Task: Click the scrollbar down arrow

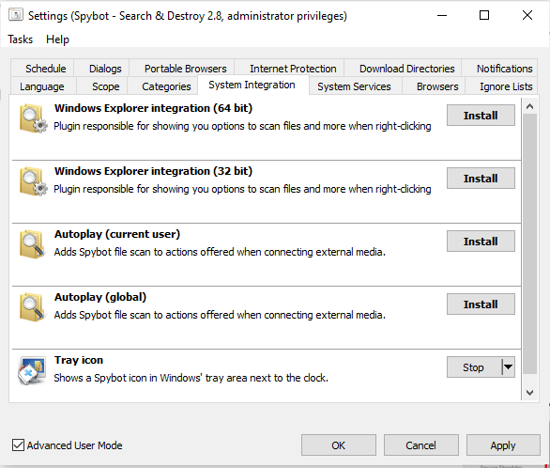Action: [x=529, y=392]
